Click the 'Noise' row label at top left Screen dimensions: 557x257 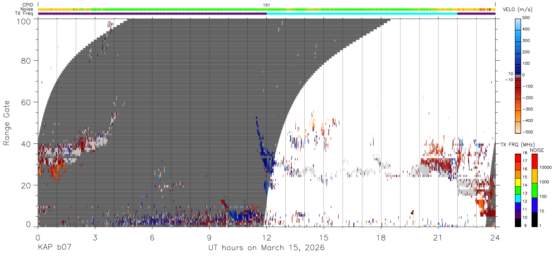(x=27, y=9)
